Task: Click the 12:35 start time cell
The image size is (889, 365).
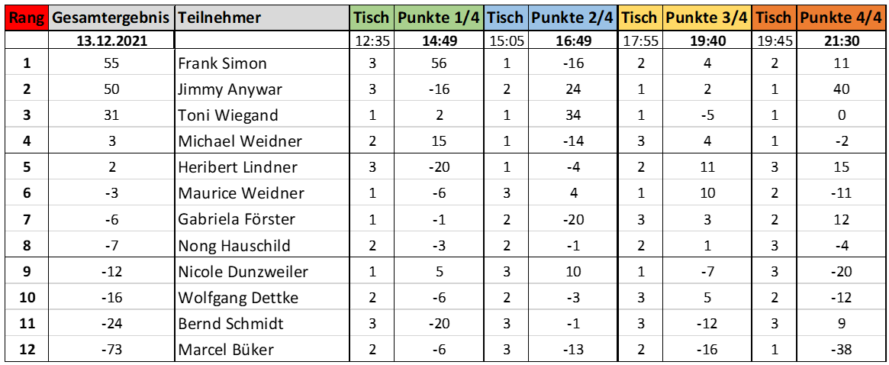Action: tap(372, 41)
